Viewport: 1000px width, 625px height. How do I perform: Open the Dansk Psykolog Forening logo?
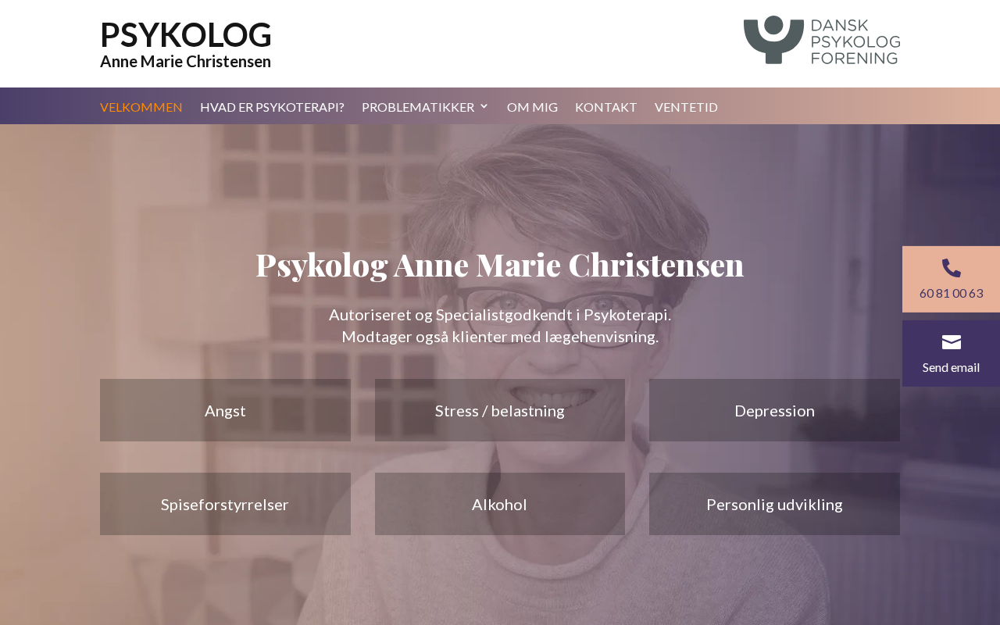coord(821,40)
